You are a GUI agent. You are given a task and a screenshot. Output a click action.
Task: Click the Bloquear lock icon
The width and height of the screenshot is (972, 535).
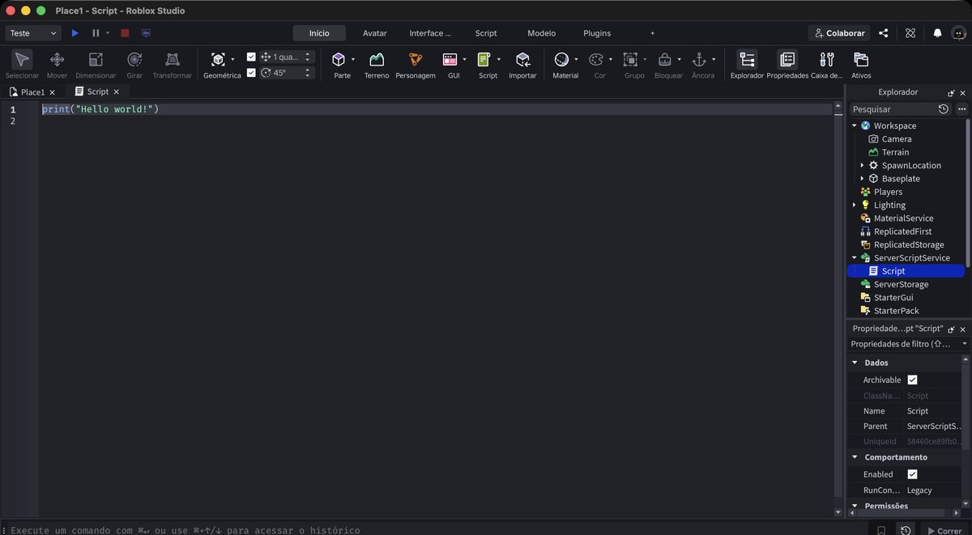pos(664,60)
